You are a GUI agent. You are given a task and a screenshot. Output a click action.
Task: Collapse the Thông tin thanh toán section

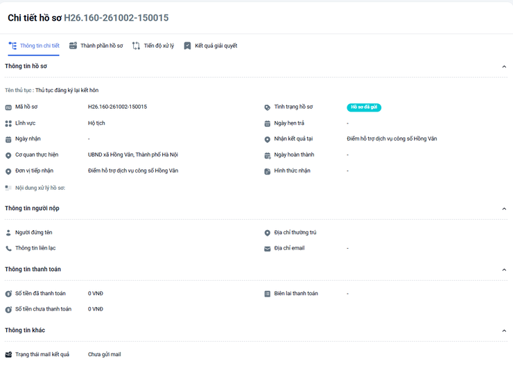pyautogui.click(x=504, y=270)
